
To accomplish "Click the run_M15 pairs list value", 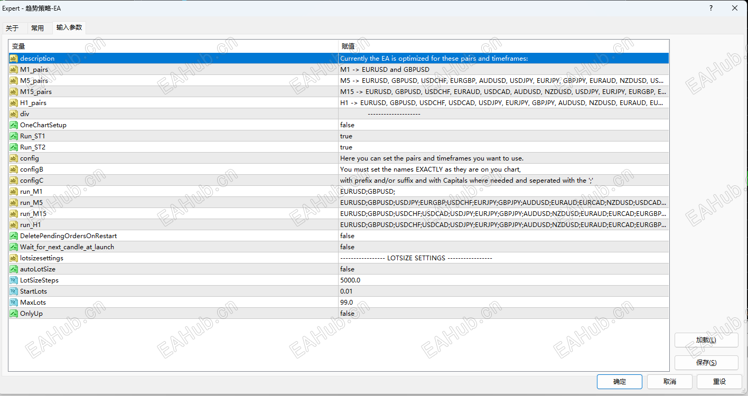I will click(503, 214).
